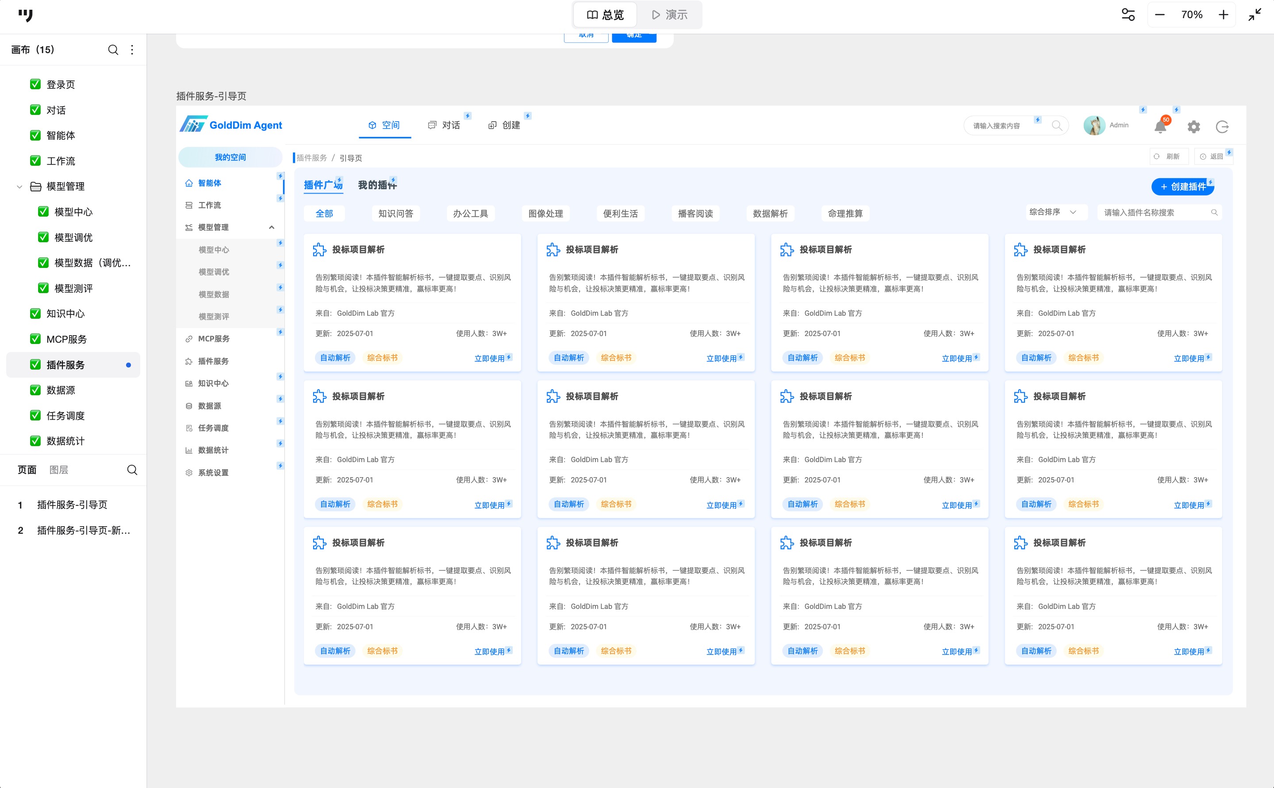Click 立即使用 on first plugin card
Image resolution: width=1274 pixels, height=788 pixels.
(x=489, y=359)
